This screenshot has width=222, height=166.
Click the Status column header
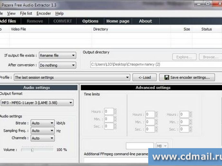tap(207, 29)
